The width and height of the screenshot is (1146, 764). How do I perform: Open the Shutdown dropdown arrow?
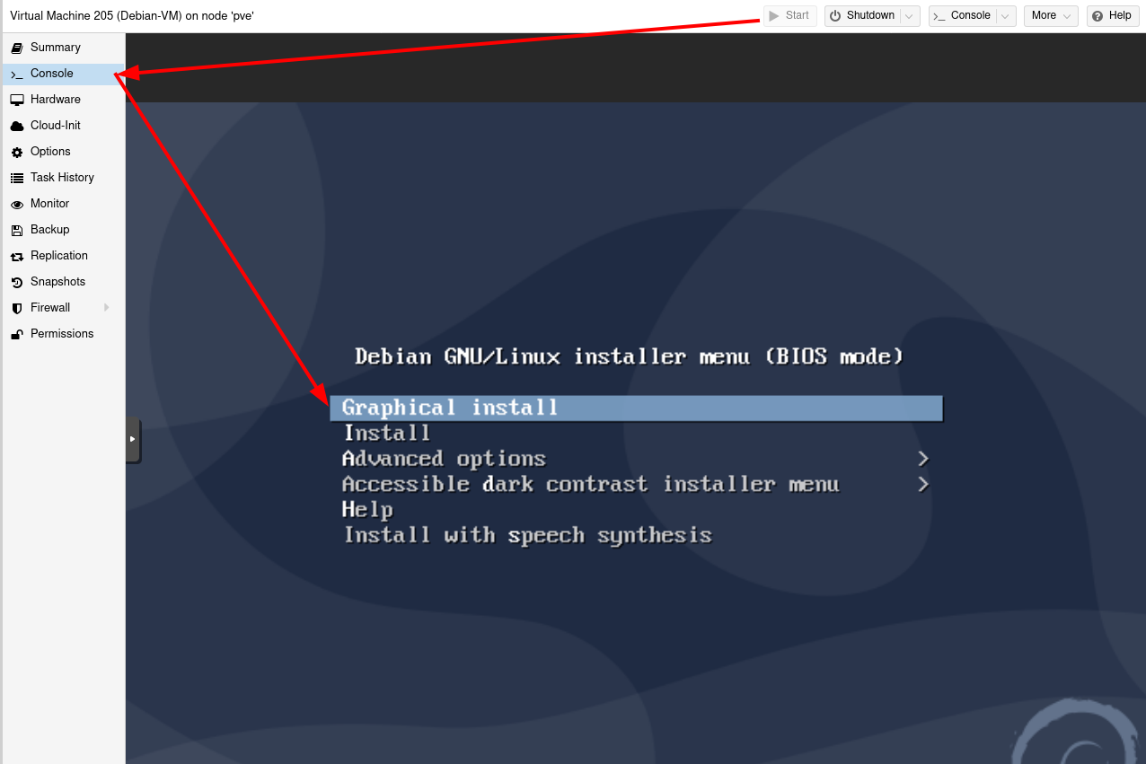910,16
